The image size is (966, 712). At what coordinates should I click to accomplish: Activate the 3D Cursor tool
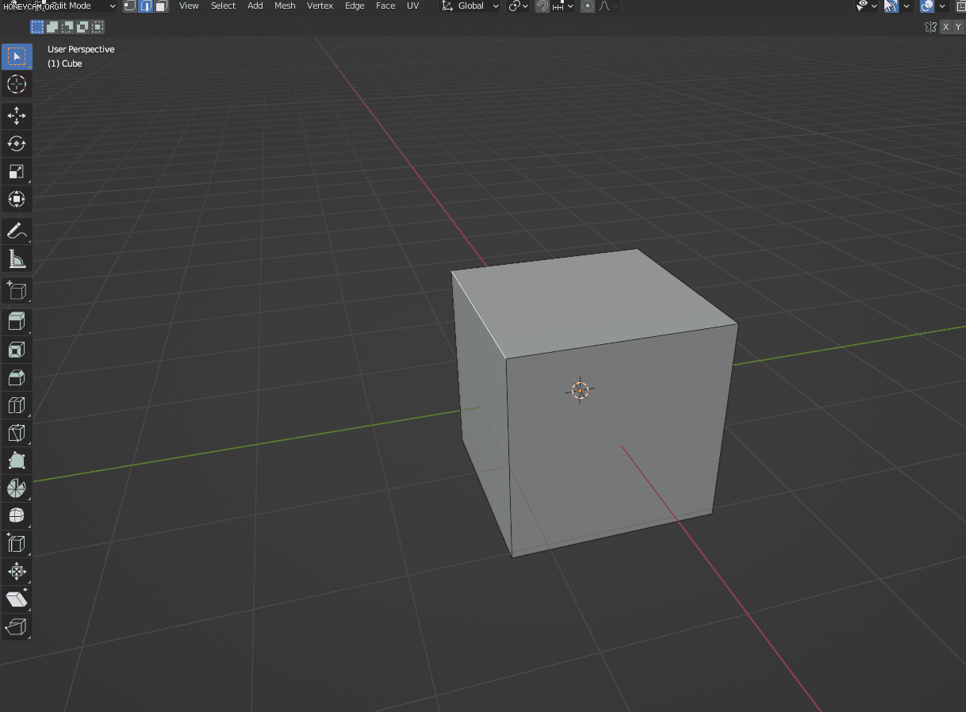click(x=17, y=84)
